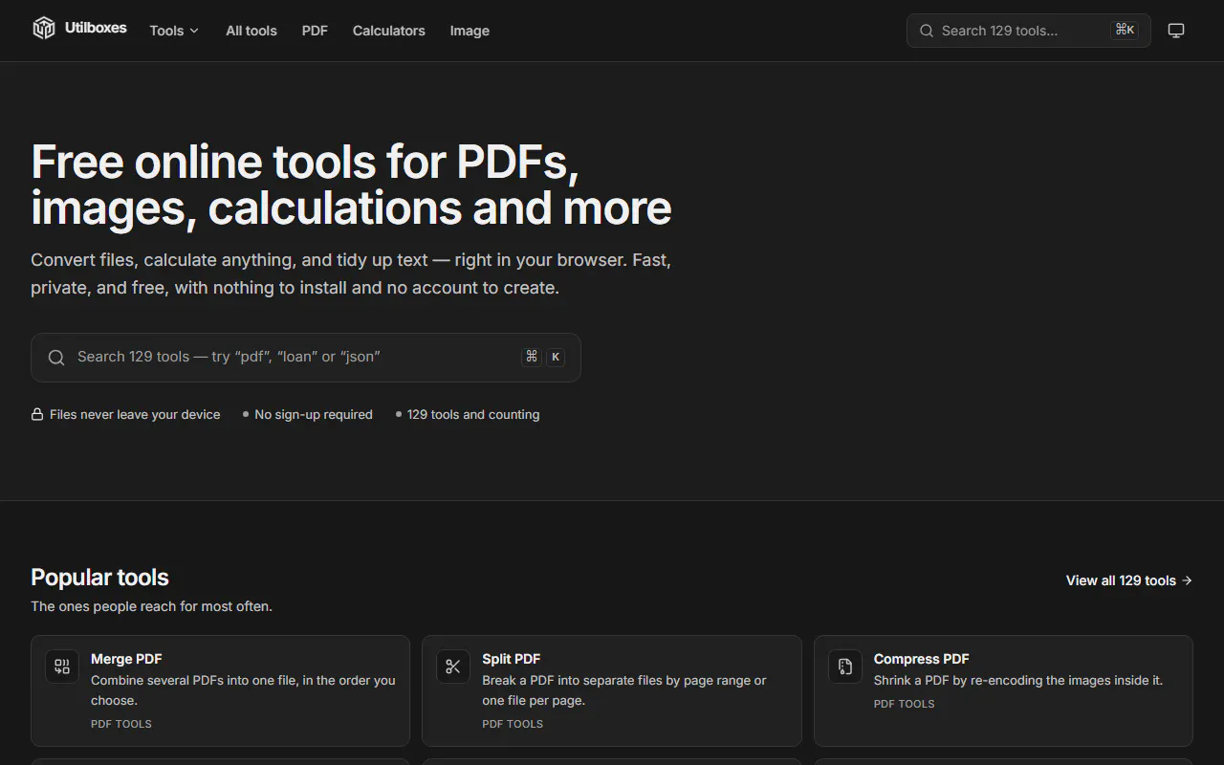This screenshot has height=765, width=1224.
Task: Click the "Files never leave your device" text
Action: [135, 415]
